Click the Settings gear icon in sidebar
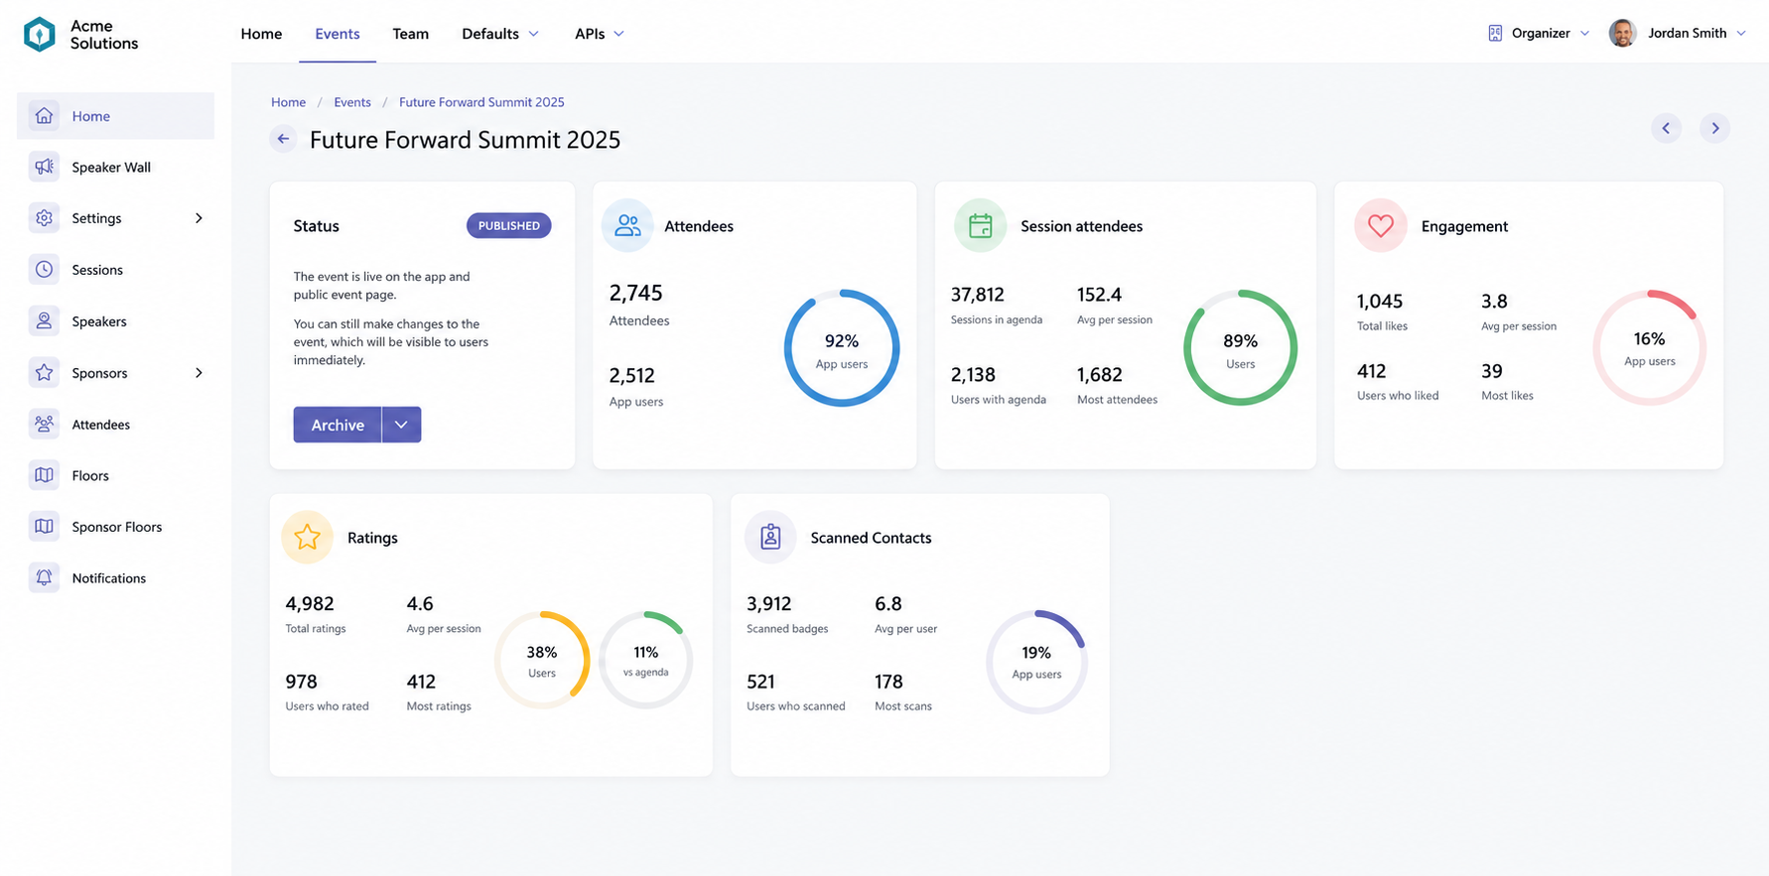 (x=44, y=218)
